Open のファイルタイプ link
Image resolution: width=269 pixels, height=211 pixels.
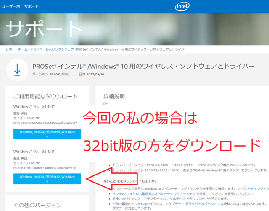click(173, 199)
